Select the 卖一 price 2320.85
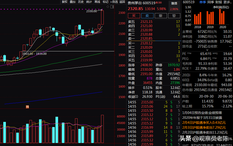The width and height of the screenshot is (233, 146). tap(146, 39)
